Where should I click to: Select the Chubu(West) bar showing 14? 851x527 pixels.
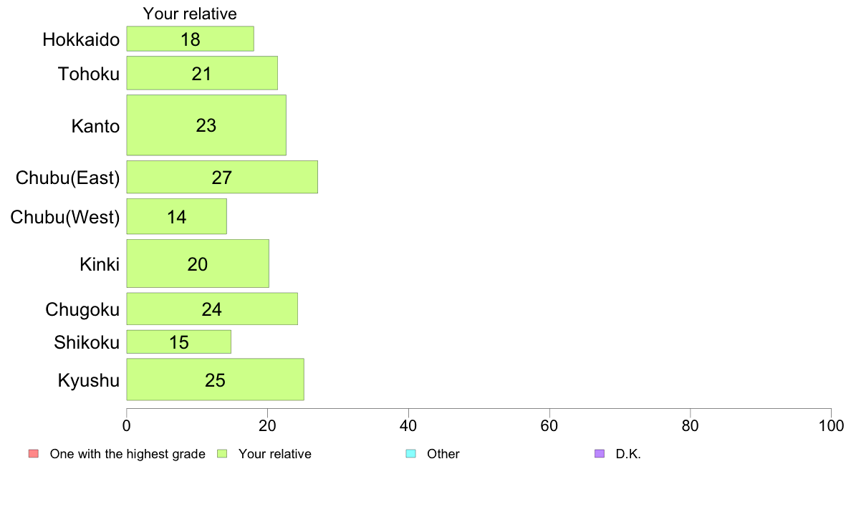(x=176, y=216)
